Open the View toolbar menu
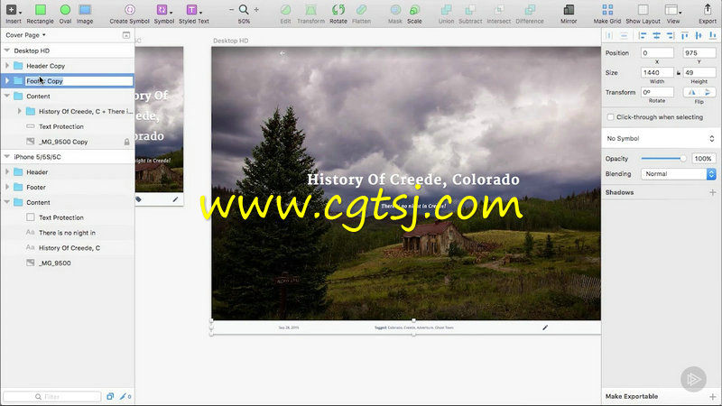 672,14
